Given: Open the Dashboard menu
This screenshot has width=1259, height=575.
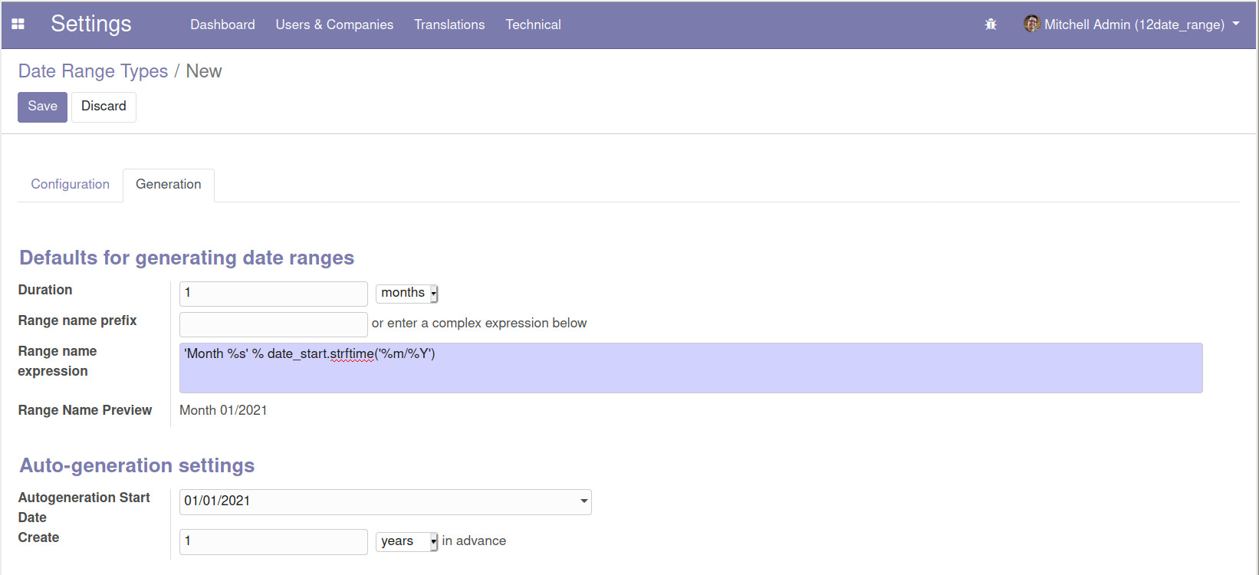Looking at the screenshot, I should [x=222, y=25].
